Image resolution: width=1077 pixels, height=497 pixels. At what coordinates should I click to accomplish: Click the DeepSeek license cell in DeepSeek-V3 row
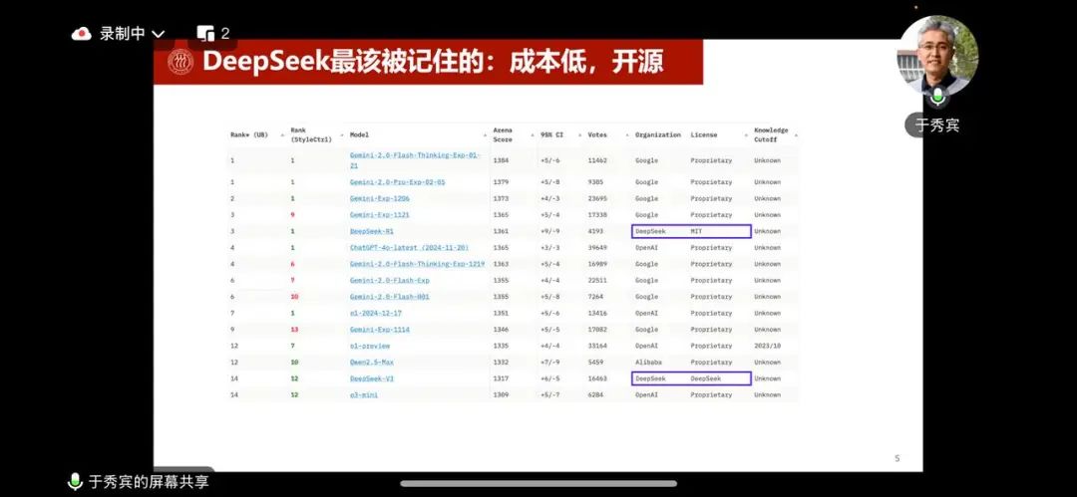pyautogui.click(x=705, y=378)
